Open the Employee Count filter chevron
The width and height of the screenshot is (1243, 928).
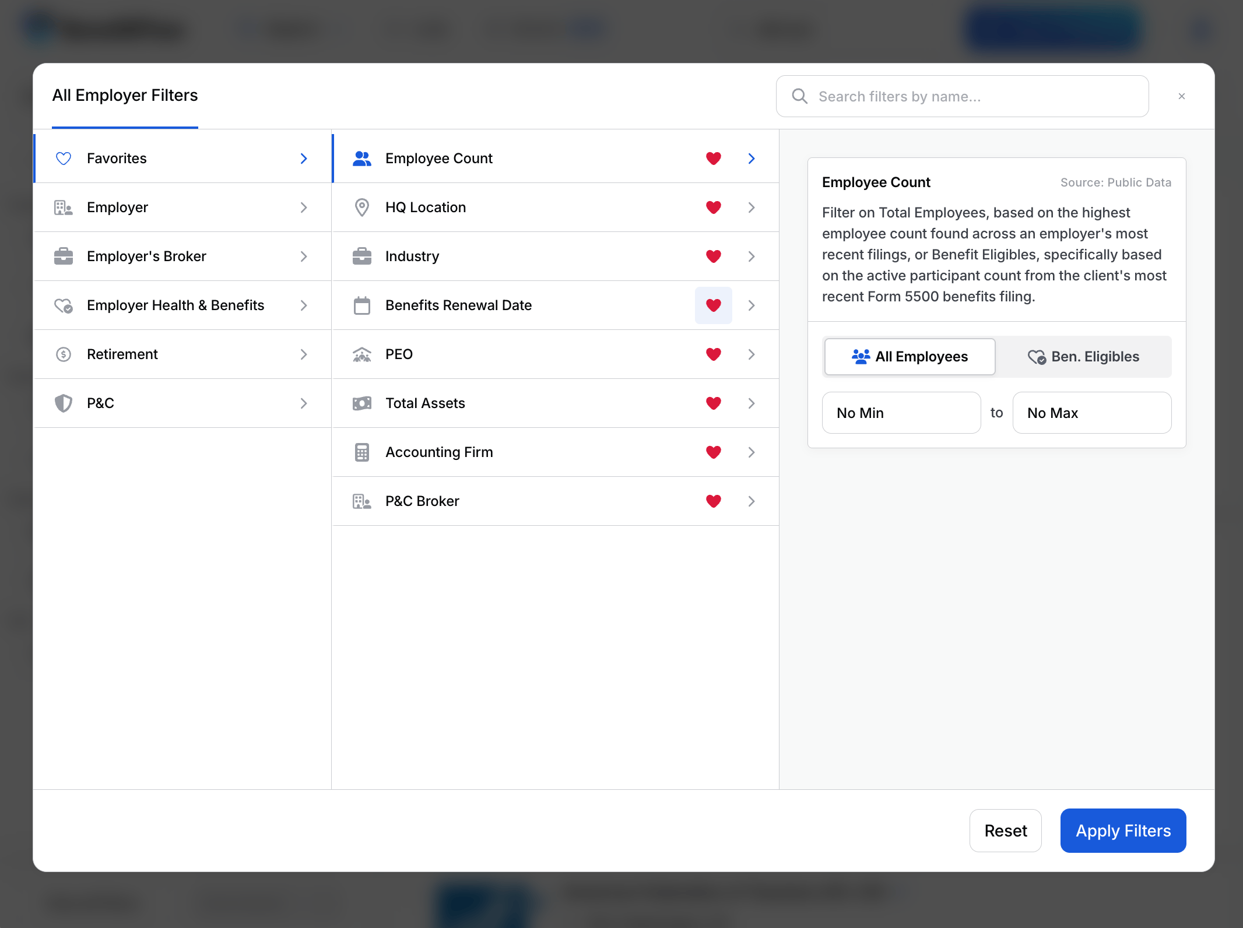tap(752, 159)
